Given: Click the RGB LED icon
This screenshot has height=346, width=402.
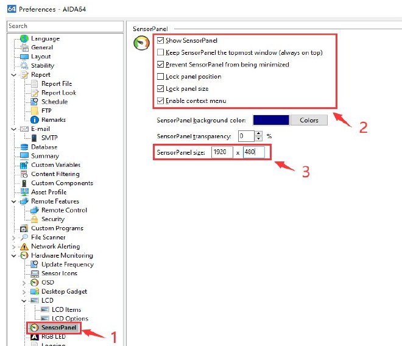Looking at the screenshot, I should click(x=34, y=336).
